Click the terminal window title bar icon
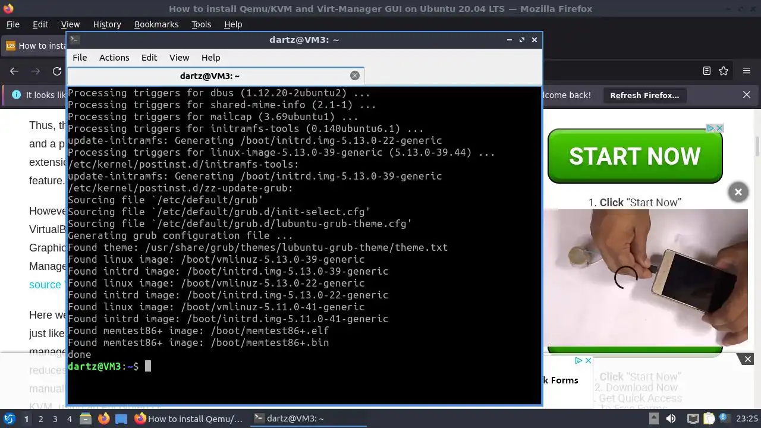 click(x=74, y=40)
